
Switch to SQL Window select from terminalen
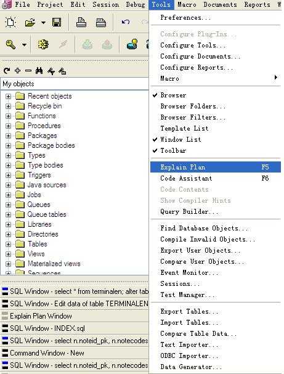click(75, 291)
